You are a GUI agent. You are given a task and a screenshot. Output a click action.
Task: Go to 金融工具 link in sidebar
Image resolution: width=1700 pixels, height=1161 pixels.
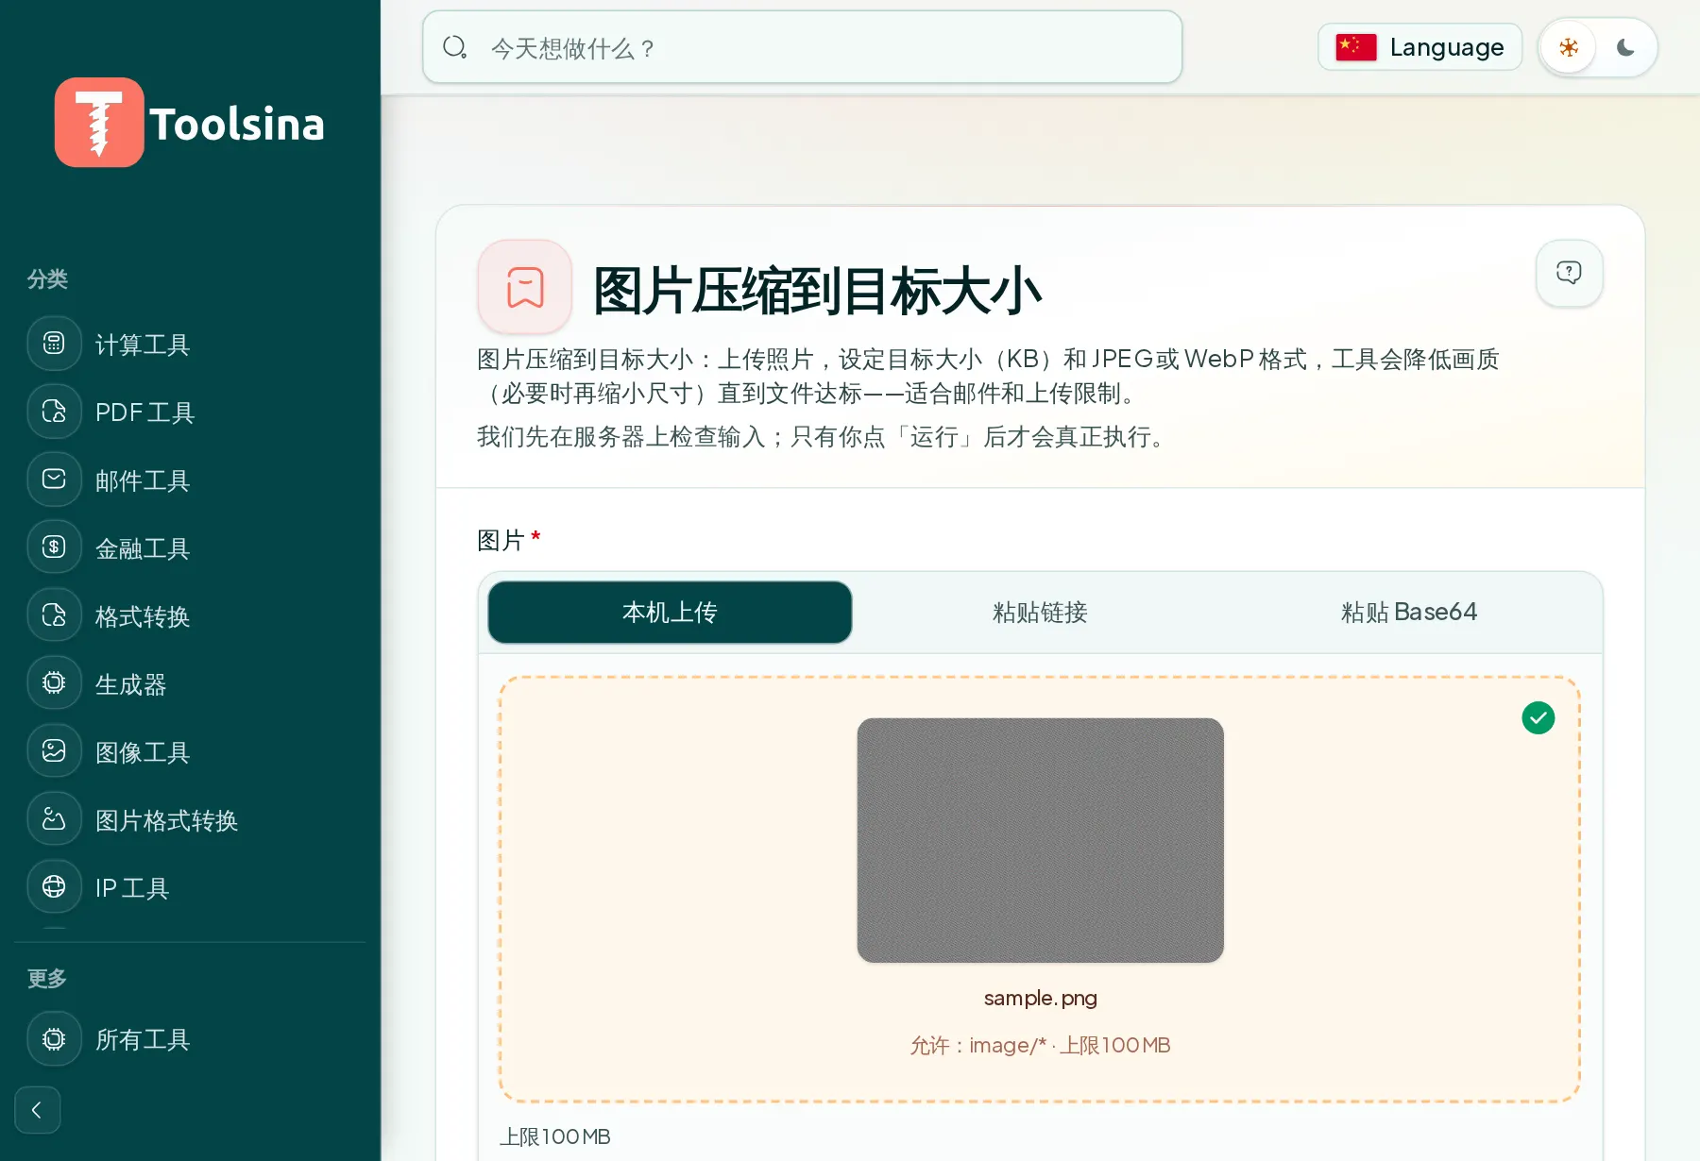143,548
